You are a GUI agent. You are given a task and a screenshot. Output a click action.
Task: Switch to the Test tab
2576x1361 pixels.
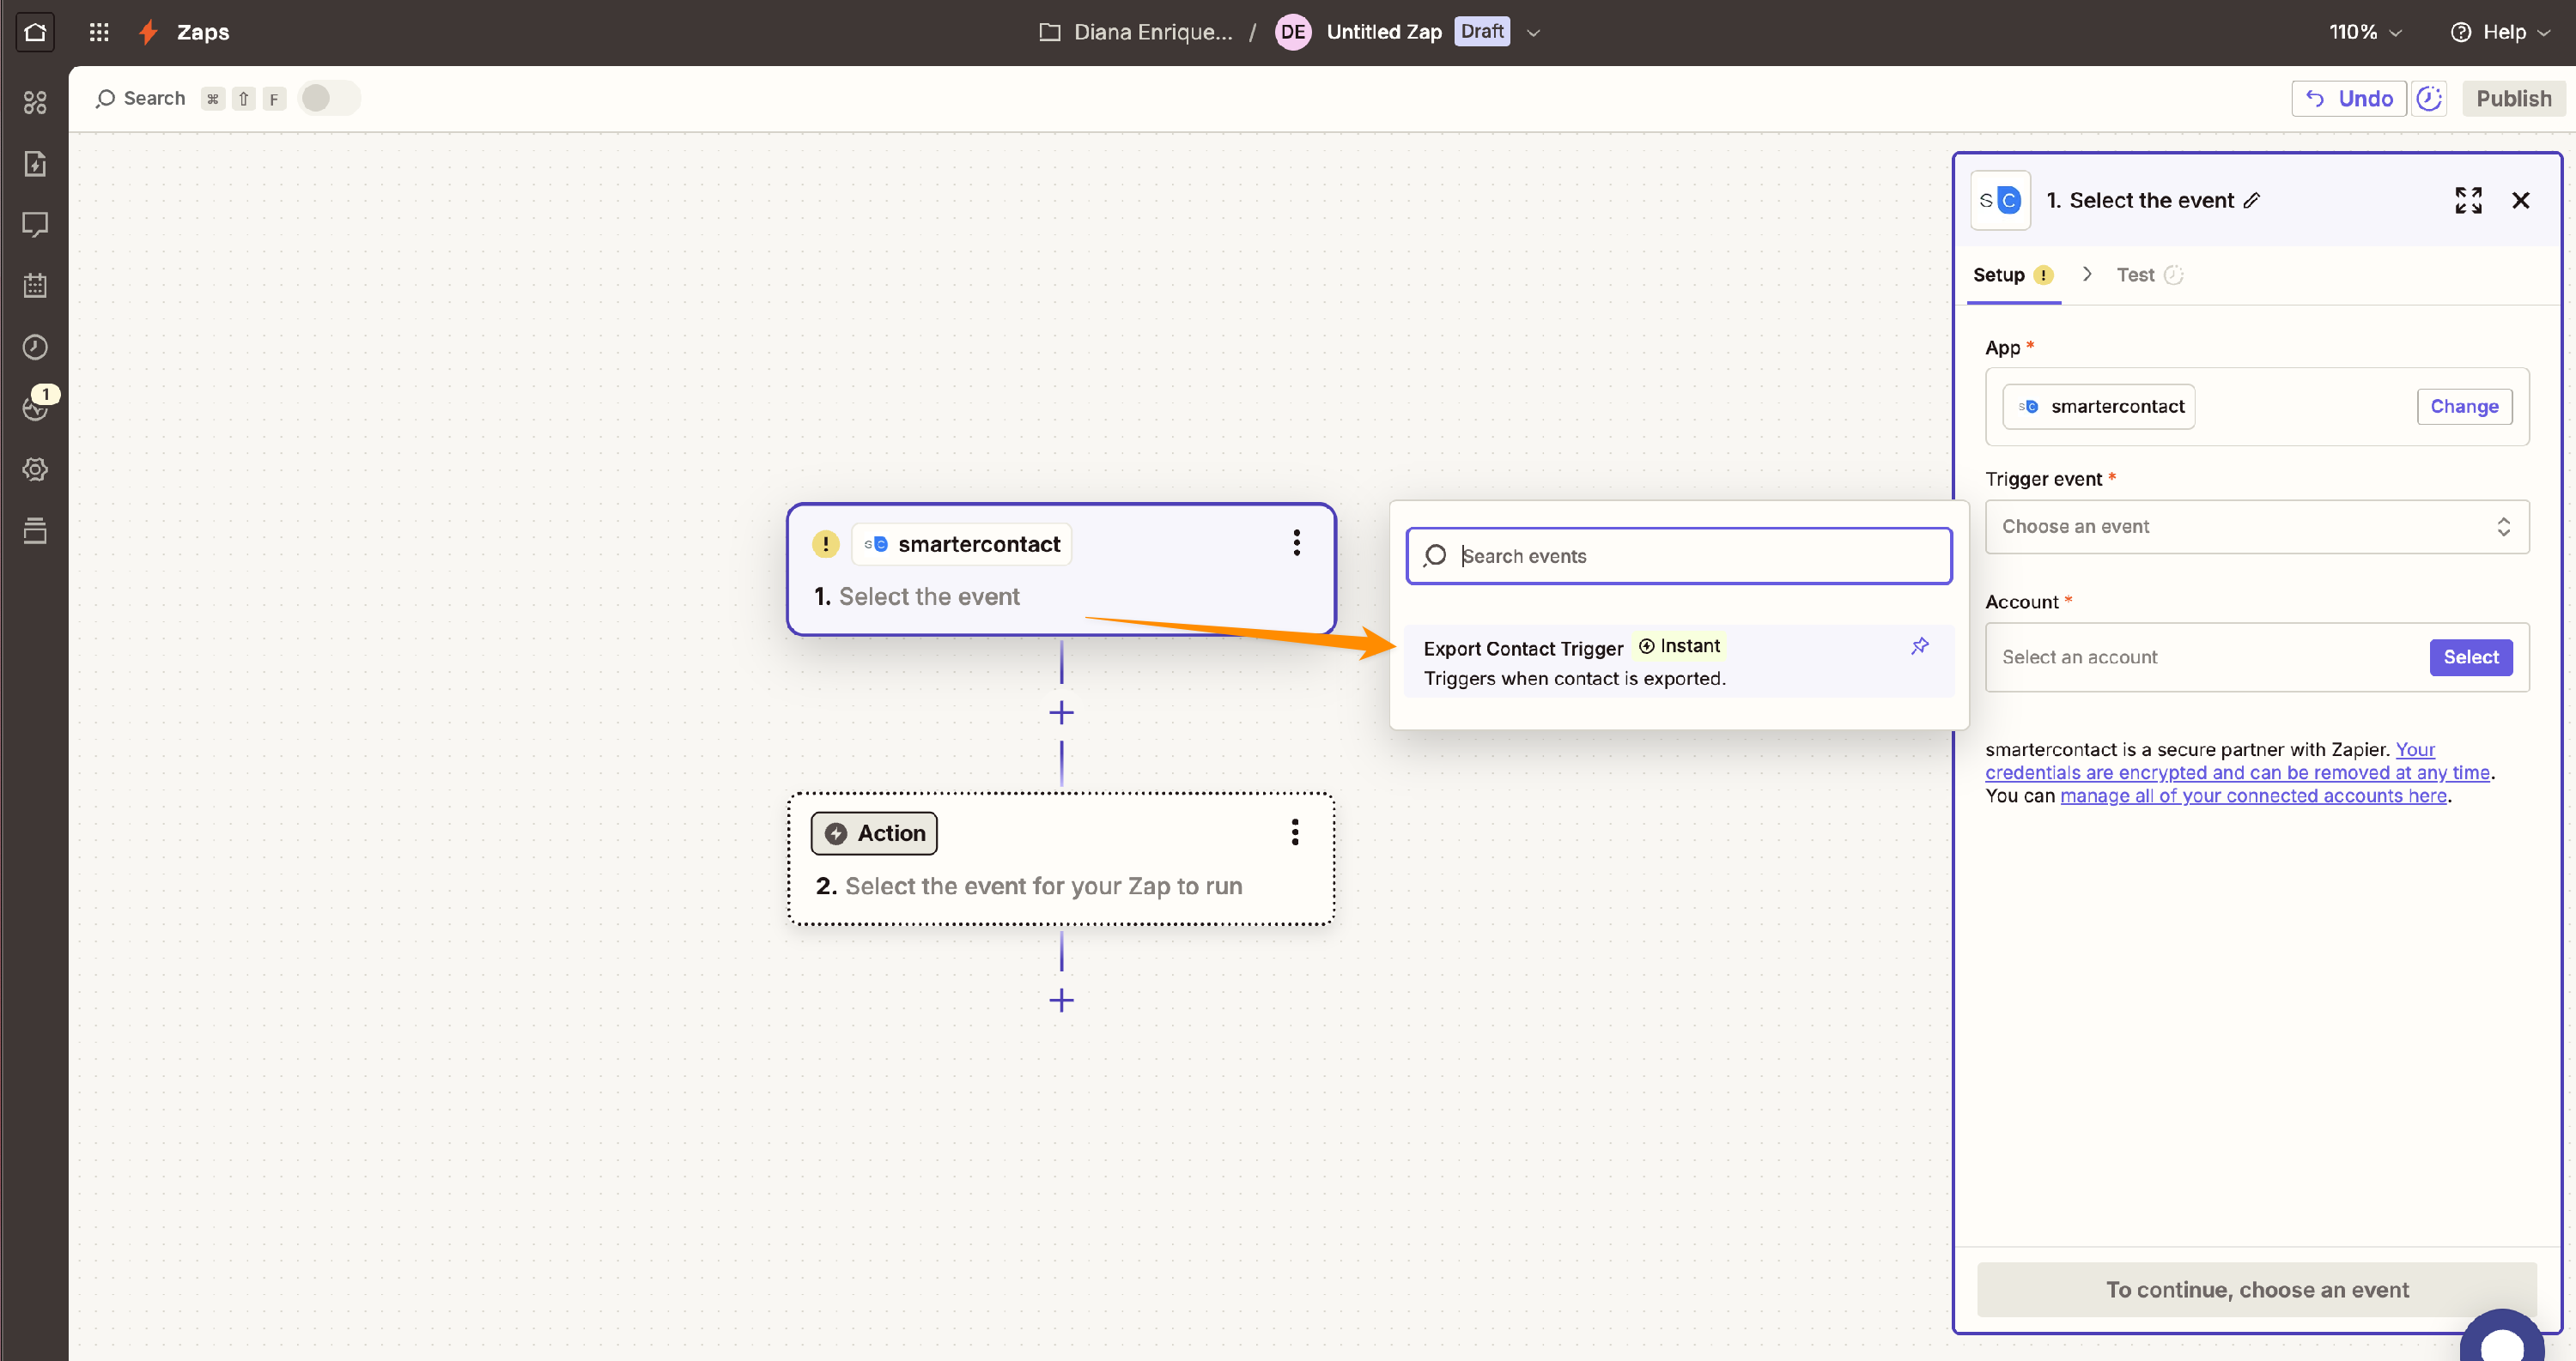[x=2135, y=275]
